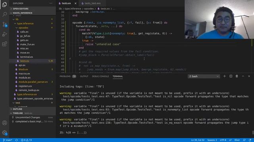Click the type.inference breadcrumb segment
This screenshot has height=142, width=254.
[x=73, y=9]
